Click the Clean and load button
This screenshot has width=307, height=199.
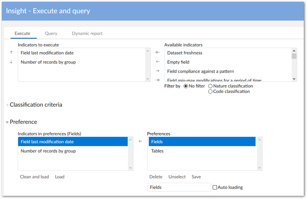(34, 177)
